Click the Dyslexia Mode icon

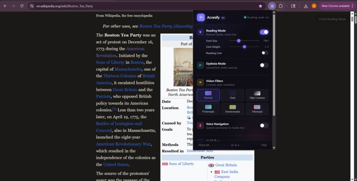pyautogui.click(x=200, y=65)
